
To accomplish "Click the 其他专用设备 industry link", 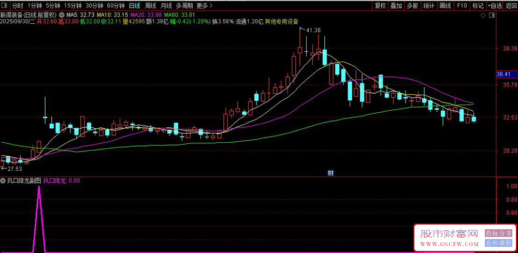I will [281, 21].
